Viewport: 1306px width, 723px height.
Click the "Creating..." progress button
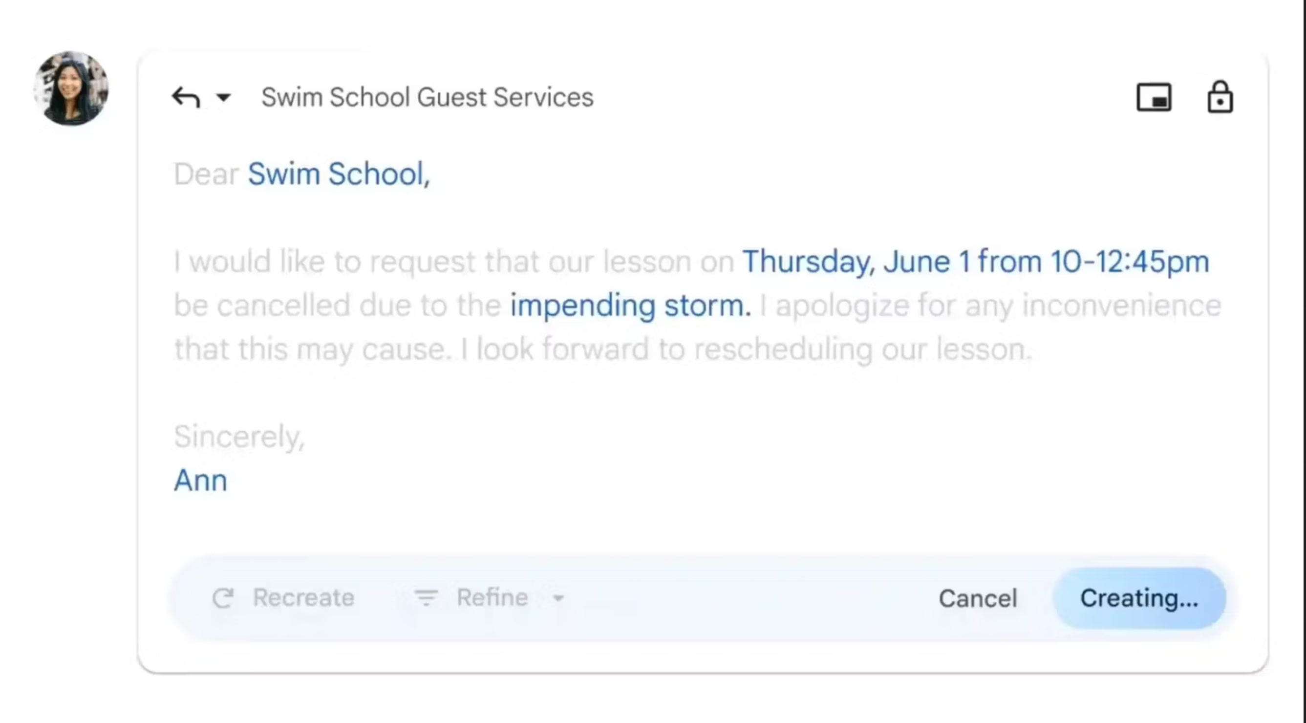[x=1139, y=599]
